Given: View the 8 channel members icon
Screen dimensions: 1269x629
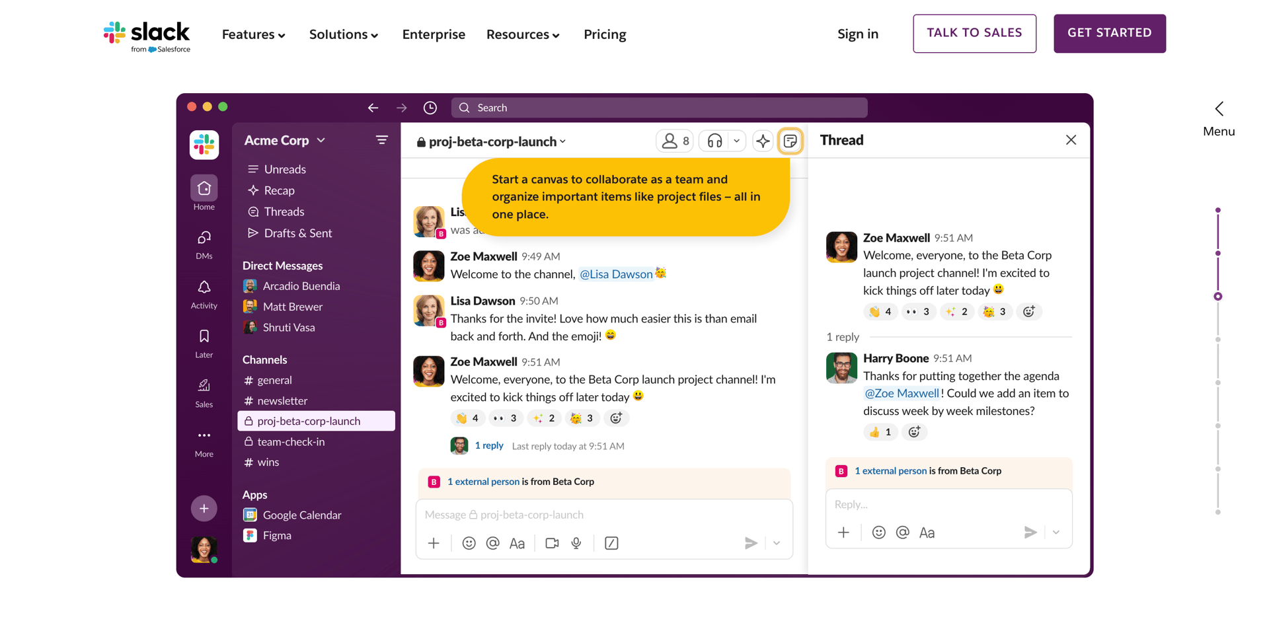Looking at the screenshot, I should (674, 141).
